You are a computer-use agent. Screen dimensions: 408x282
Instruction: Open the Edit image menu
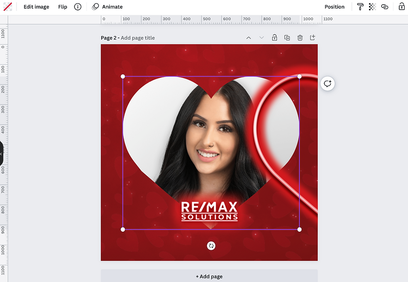click(x=36, y=7)
